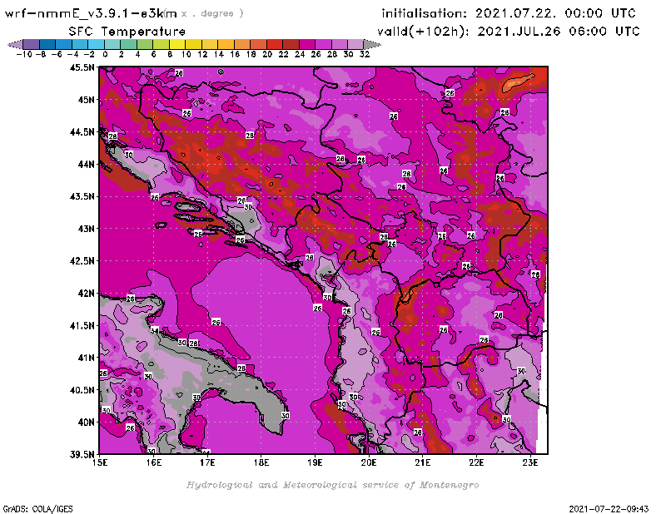The width and height of the screenshot is (666, 514).
Task: Click the '2021-07-22-09:43' timestamp
Action: (609, 508)
